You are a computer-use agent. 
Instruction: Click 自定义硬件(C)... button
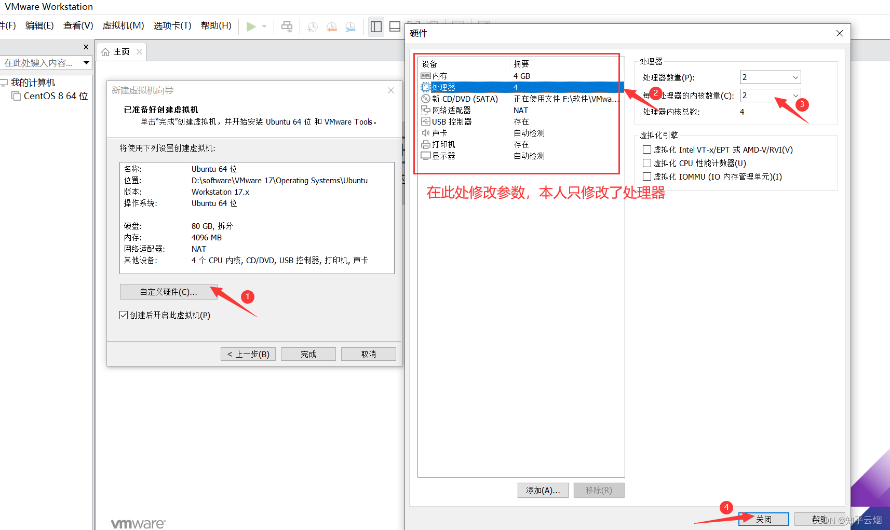(168, 292)
